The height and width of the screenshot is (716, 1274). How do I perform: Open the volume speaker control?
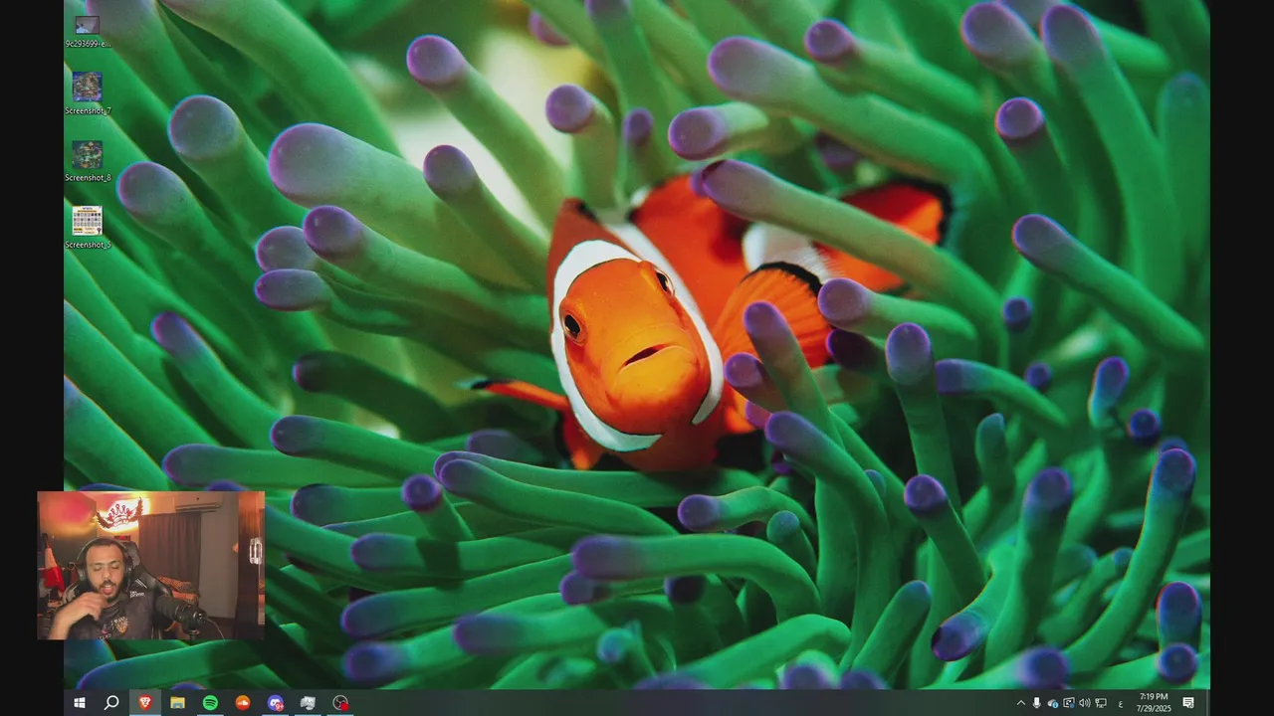coord(1085,703)
